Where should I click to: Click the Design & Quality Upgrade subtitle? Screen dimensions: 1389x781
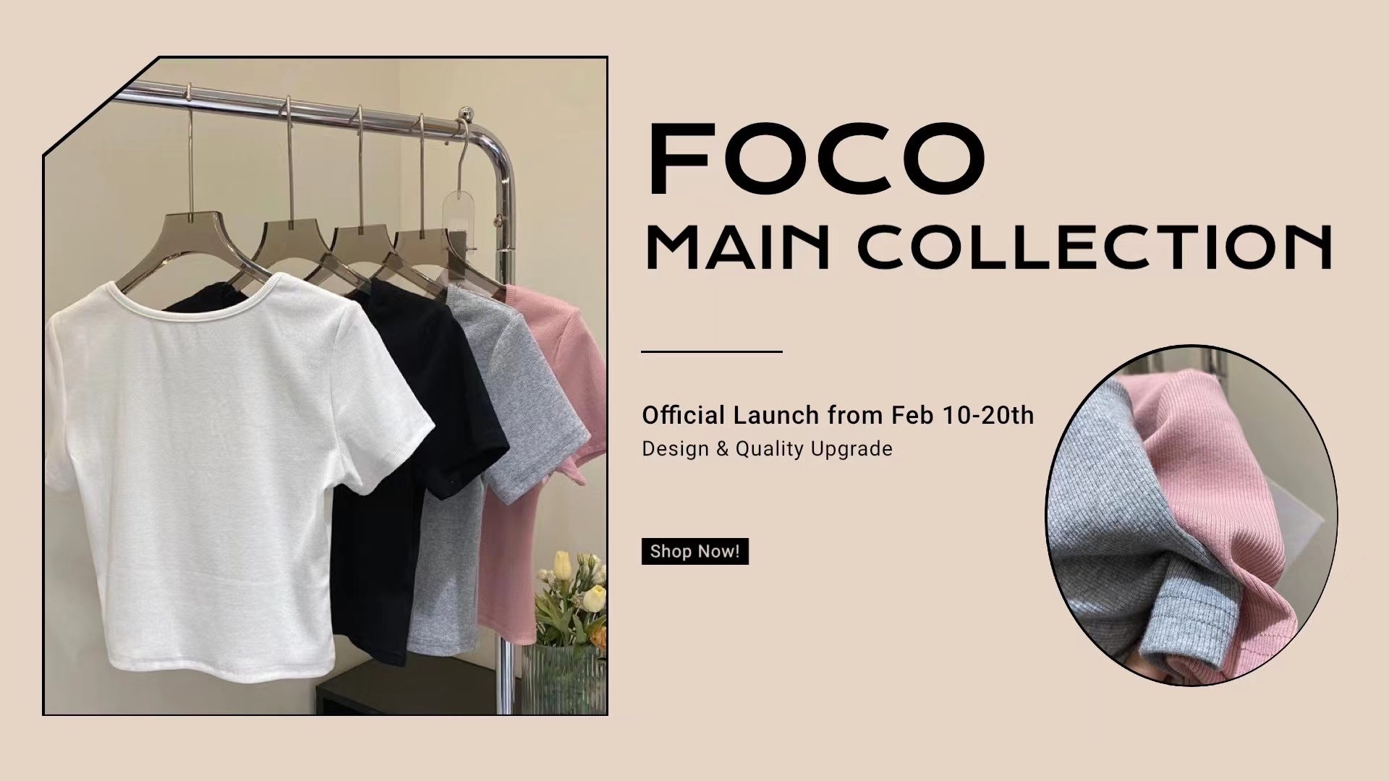[767, 449]
